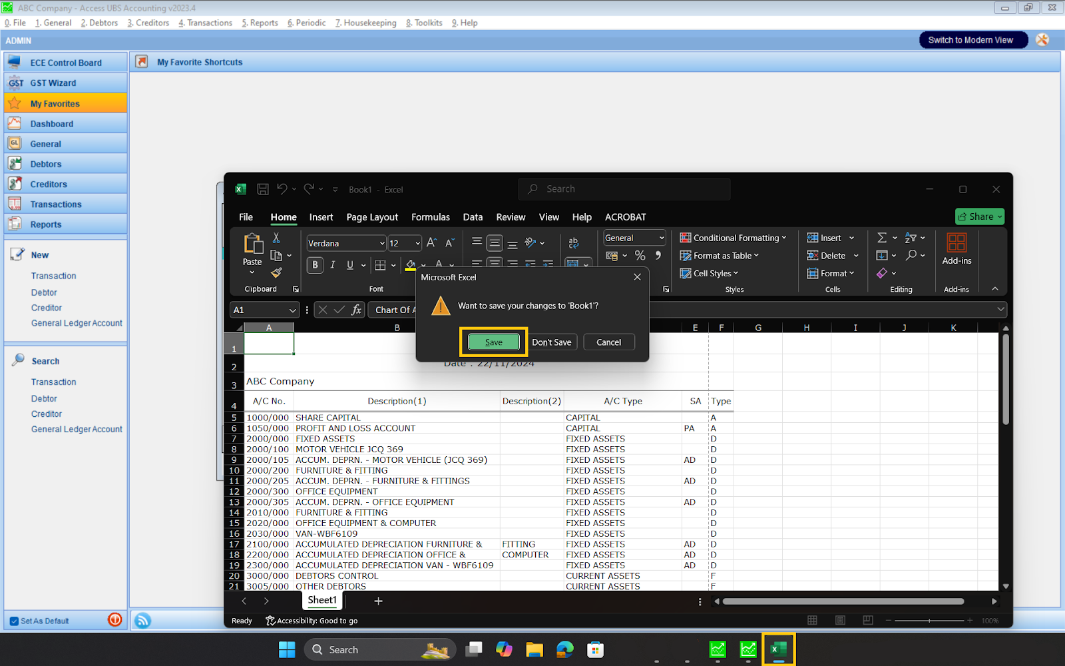Click the Excel Search box
This screenshot has height=666, width=1065.
point(624,189)
